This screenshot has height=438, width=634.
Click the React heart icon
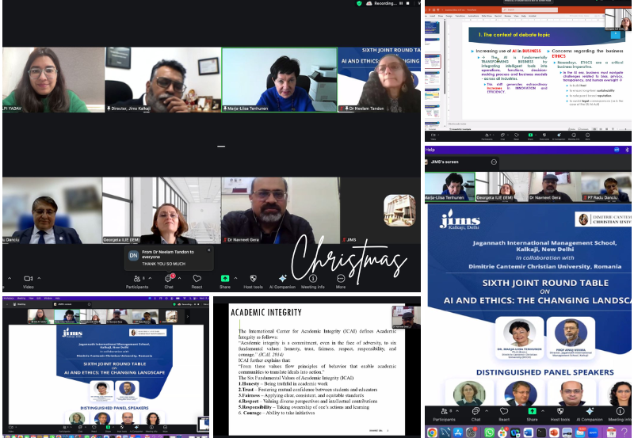coord(197,279)
